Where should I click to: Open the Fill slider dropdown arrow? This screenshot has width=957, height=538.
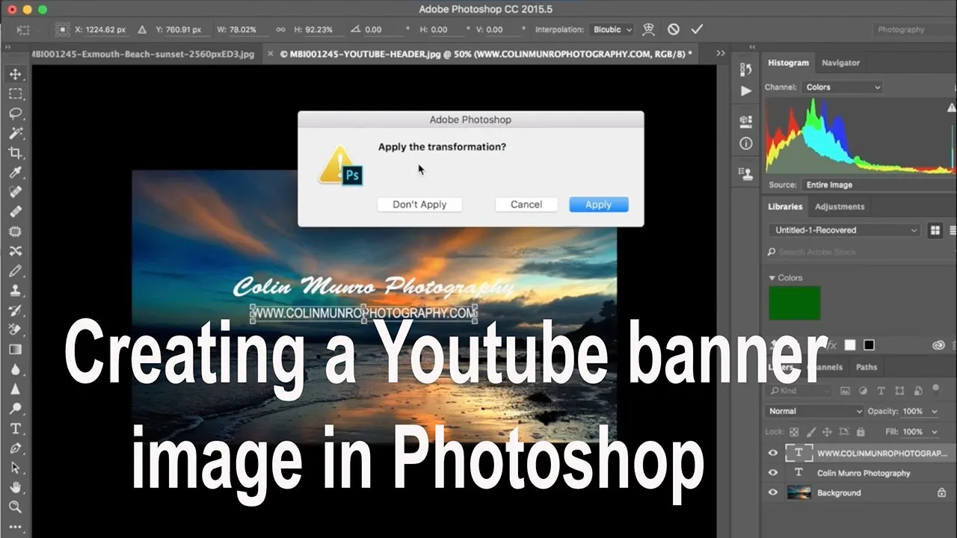point(935,432)
